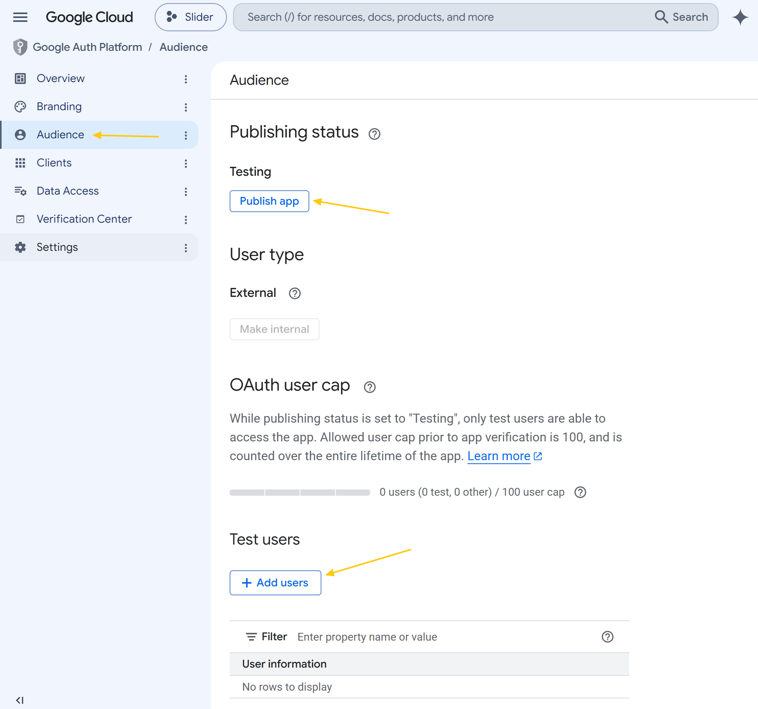The height and width of the screenshot is (709, 758).
Task: Open the three-dot menu beside Verification Center
Action: [186, 220]
